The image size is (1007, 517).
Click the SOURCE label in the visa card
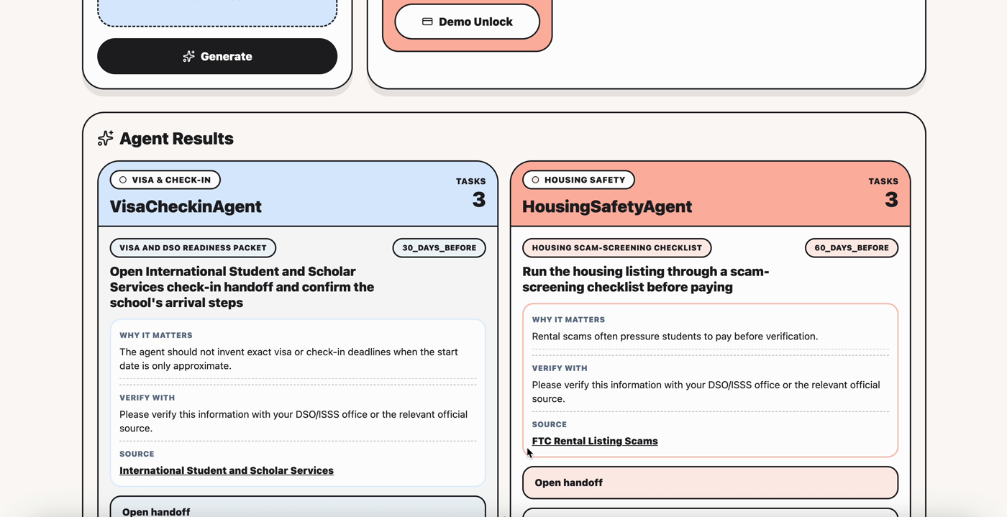point(137,454)
